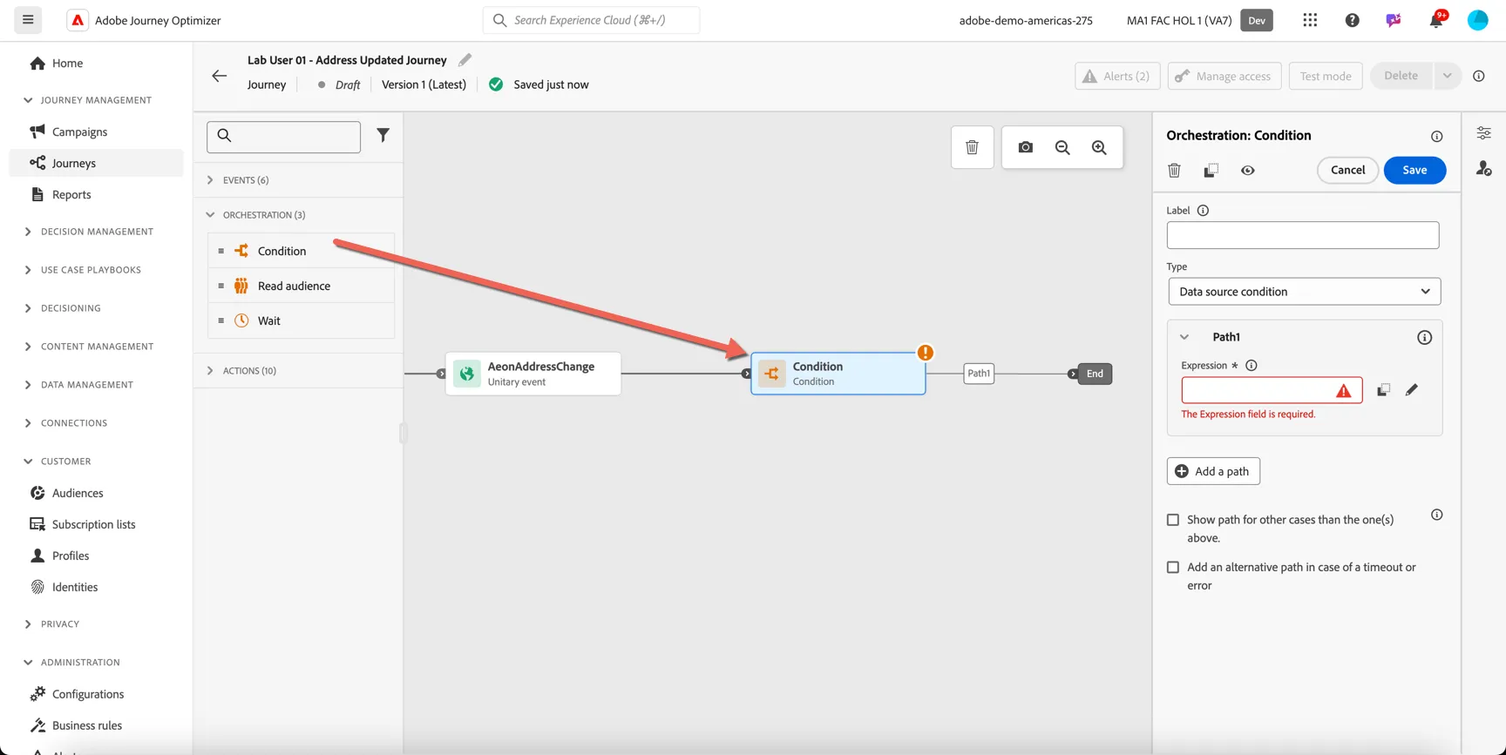Click the Expression input field

pyautogui.click(x=1272, y=390)
